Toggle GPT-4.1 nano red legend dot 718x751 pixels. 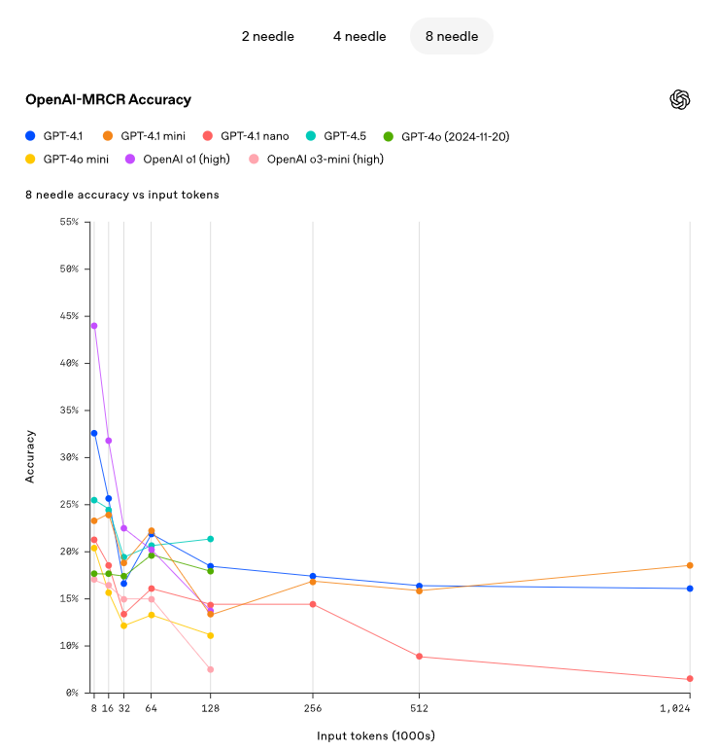tap(208, 136)
